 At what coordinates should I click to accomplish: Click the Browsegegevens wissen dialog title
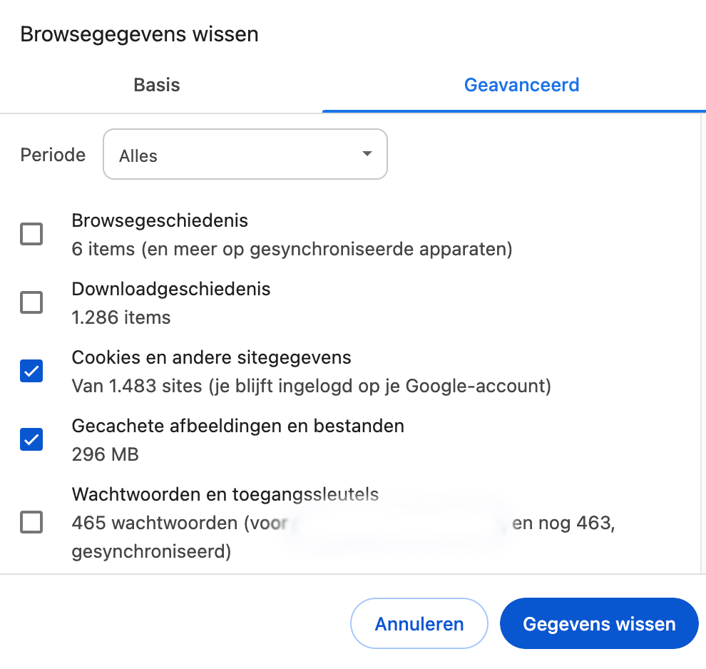(x=139, y=34)
